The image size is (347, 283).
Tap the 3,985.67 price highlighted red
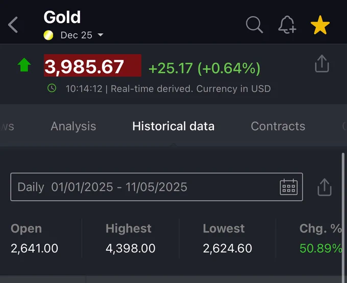[x=92, y=66]
